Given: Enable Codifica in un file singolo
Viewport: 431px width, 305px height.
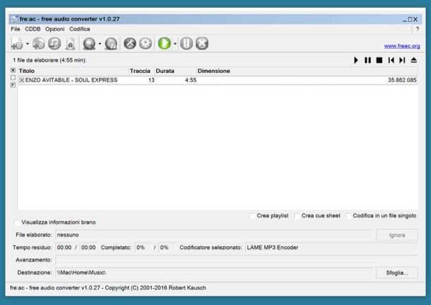Looking at the screenshot, I should click(348, 216).
